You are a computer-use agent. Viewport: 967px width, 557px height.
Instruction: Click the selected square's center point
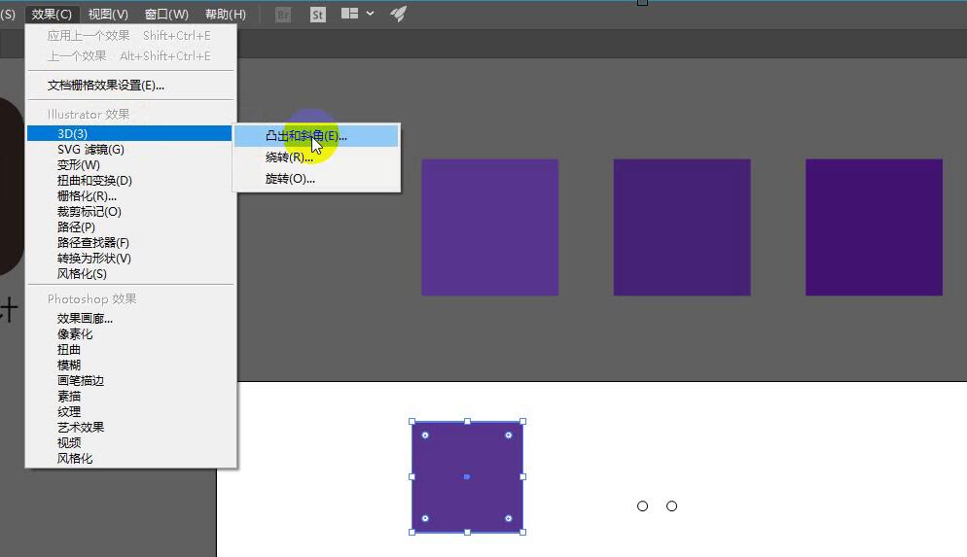pyautogui.click(x=467, y=477)
